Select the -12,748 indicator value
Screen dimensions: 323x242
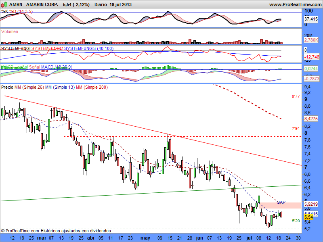[x=312, y=57]
